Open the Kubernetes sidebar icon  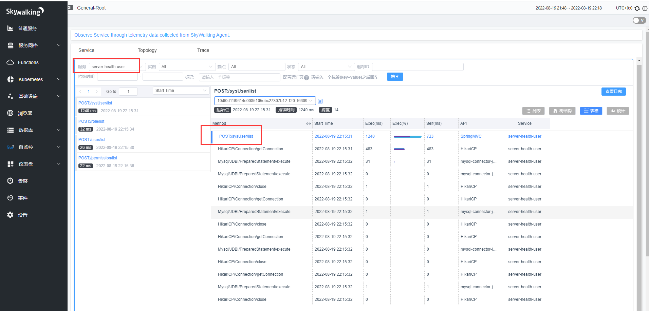(x=11, y=79)
